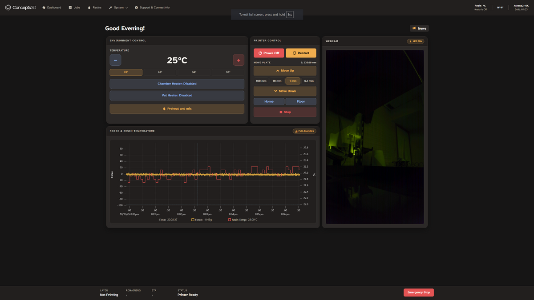Image resolution: width=534 pixels, height=300 pixels.
Task: Click the Jobs list icon
Action: [70, 8]
